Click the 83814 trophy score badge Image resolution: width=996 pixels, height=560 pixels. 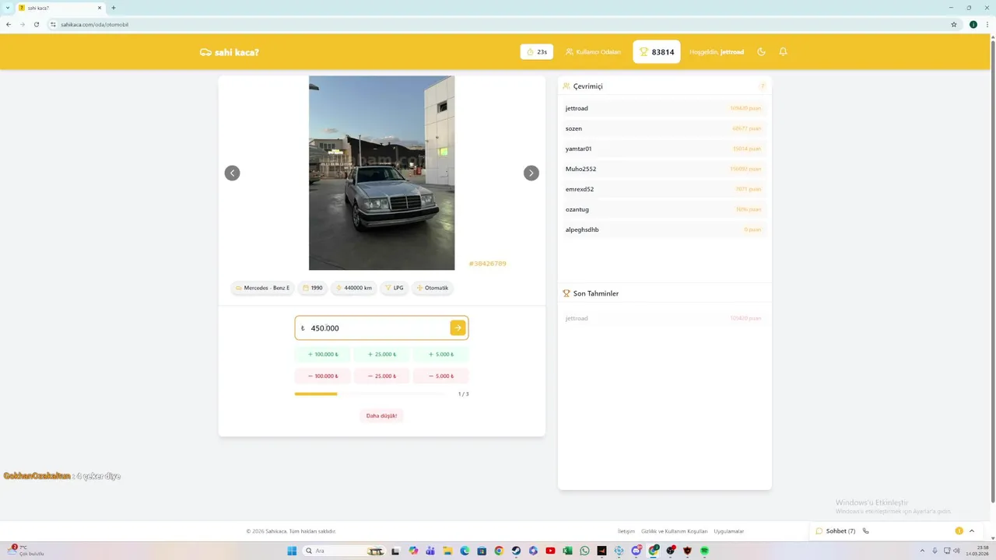point(657,52)
